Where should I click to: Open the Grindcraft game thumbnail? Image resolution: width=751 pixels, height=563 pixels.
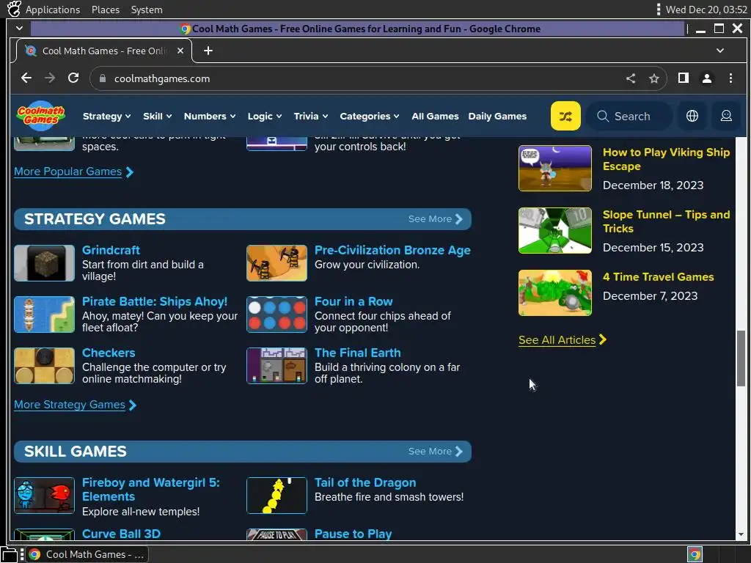pyautogui.click(x=44, y=263)
